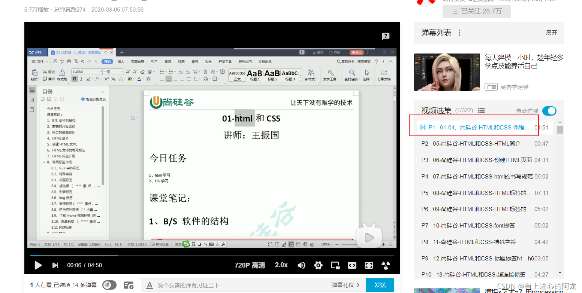Viewport: 582px width, 293px height.
Task: Open the 2.0x playback speed menu
Action: [281, 265]
